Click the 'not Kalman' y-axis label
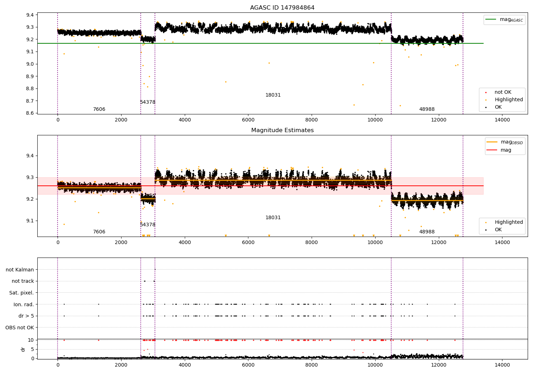The height and width of the screenshot is (373, 533). 20,270
